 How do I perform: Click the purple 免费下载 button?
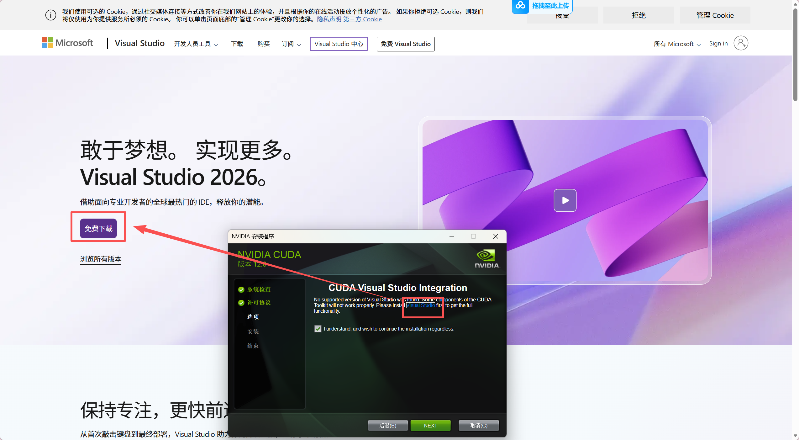(x=98, y=228)
